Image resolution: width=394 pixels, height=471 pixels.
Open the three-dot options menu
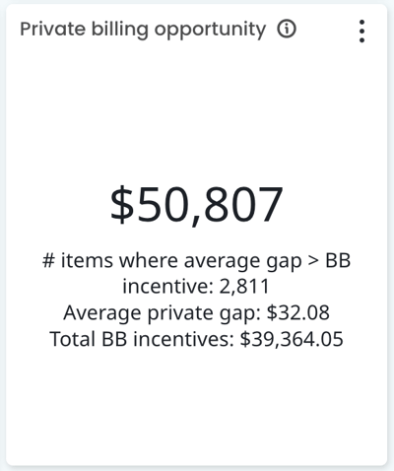click(x=361, y=32)
